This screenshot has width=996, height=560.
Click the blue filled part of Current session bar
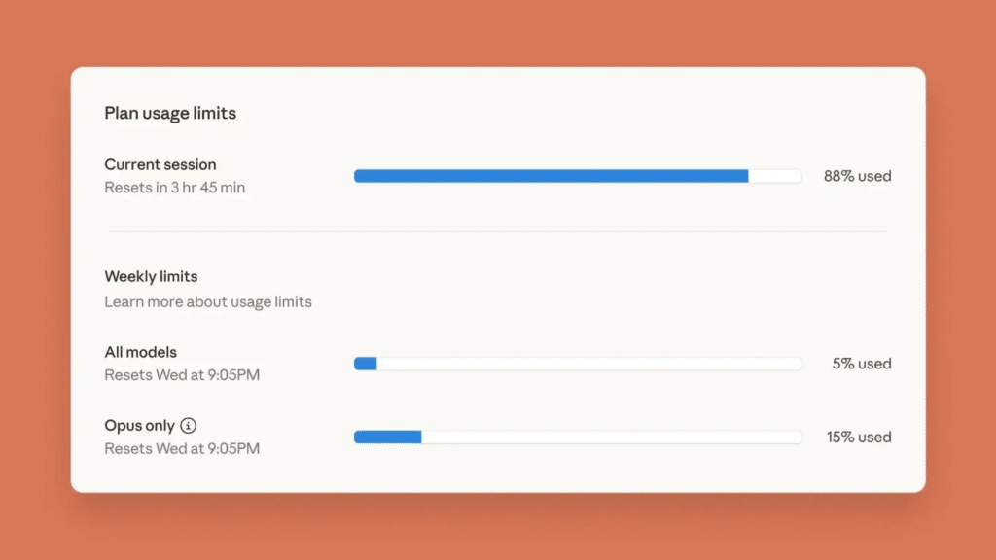tap(551, 176)
